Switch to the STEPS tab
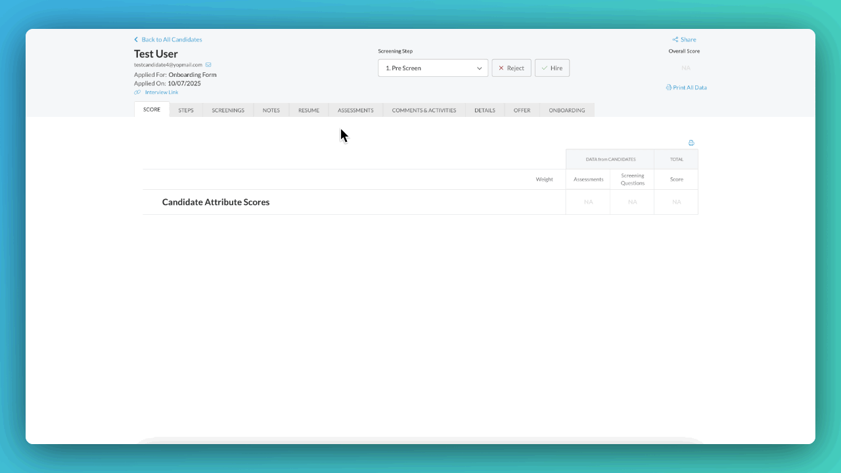Screen dimensions: 841x473 click(186, 110)
